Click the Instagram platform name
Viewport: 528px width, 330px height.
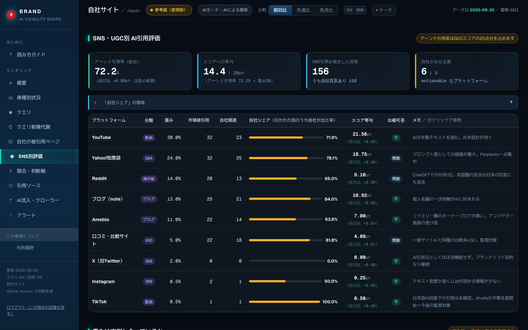click(x=103, y=281)
